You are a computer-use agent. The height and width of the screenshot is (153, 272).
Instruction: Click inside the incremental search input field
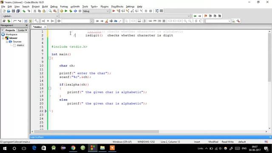(x=76, y=21)
